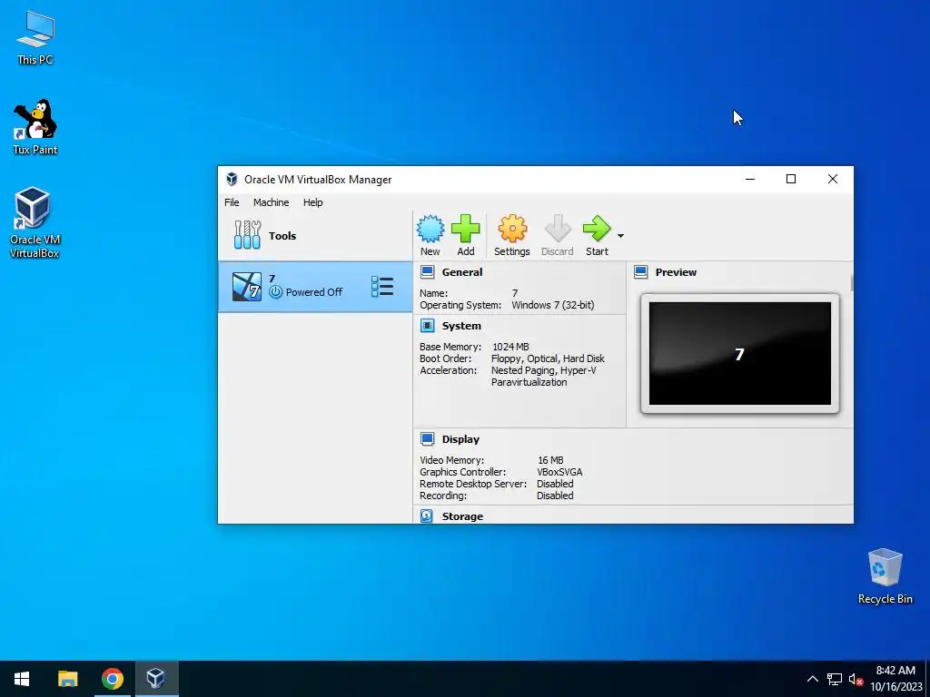Open the Display settings header link
Viewport: 930px width, 697px height.
[460, 439]
